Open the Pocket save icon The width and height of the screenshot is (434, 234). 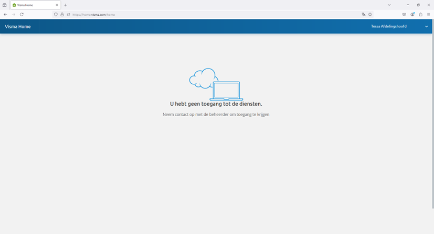(404, 15)
